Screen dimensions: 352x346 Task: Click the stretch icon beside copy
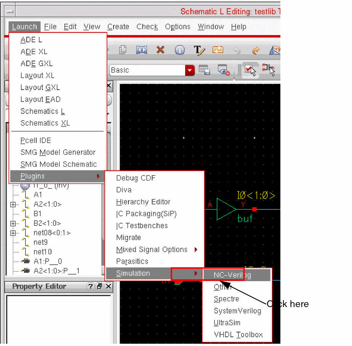point(142,50)
